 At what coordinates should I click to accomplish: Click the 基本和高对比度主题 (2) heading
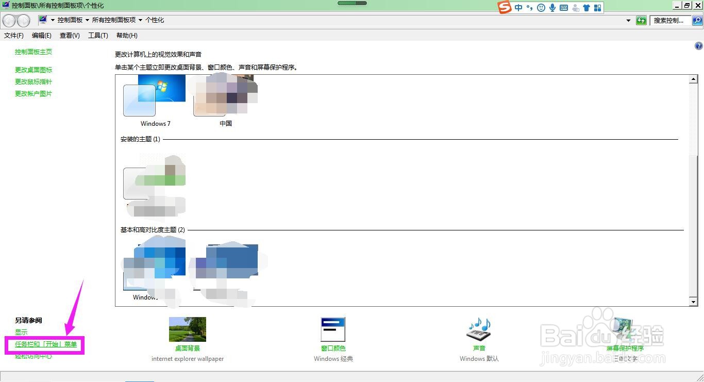click(x=153, y=230)
